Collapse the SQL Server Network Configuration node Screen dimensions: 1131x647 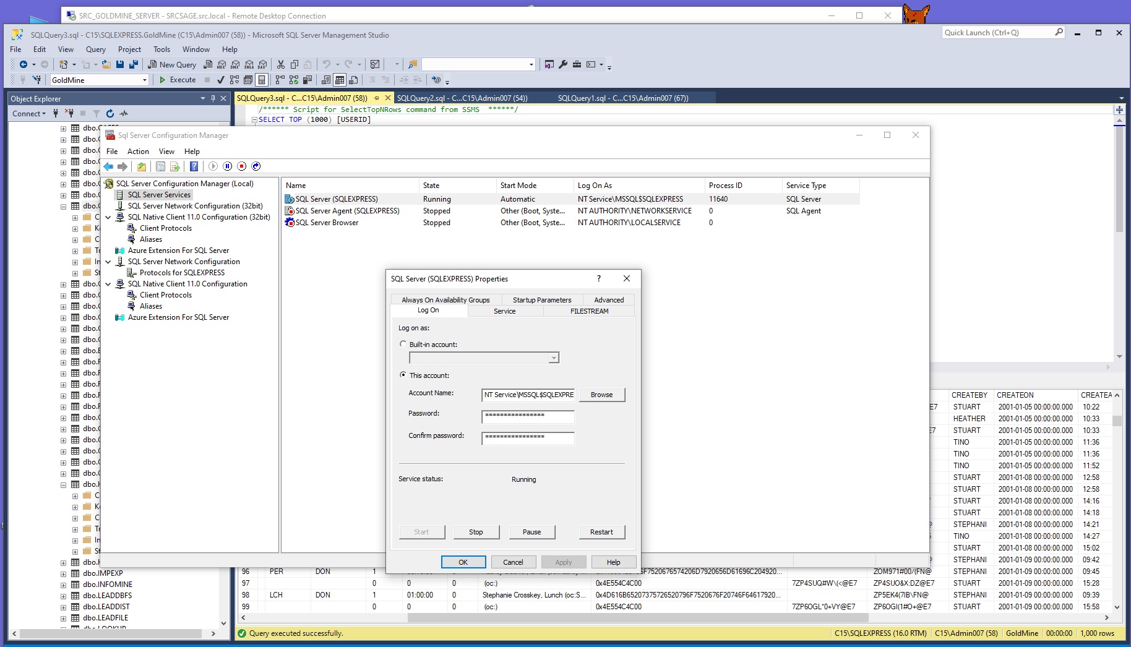108,262
